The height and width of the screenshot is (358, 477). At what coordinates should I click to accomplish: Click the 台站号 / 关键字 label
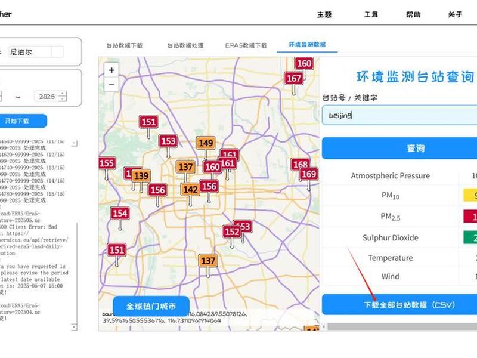tap(350, 98)
